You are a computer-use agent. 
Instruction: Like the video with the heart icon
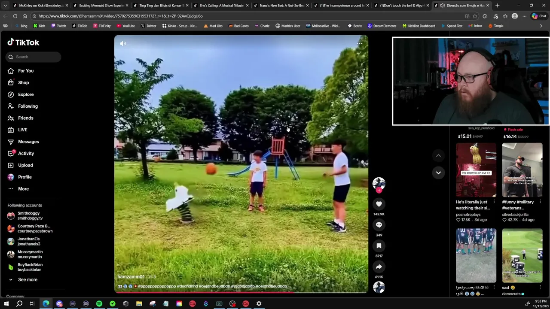(x=379, y=204)
